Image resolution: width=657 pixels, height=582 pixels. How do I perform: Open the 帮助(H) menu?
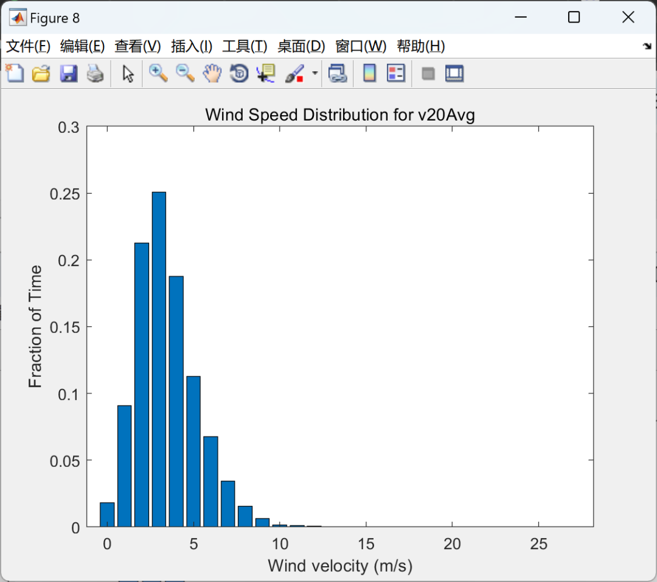[421, 46]
